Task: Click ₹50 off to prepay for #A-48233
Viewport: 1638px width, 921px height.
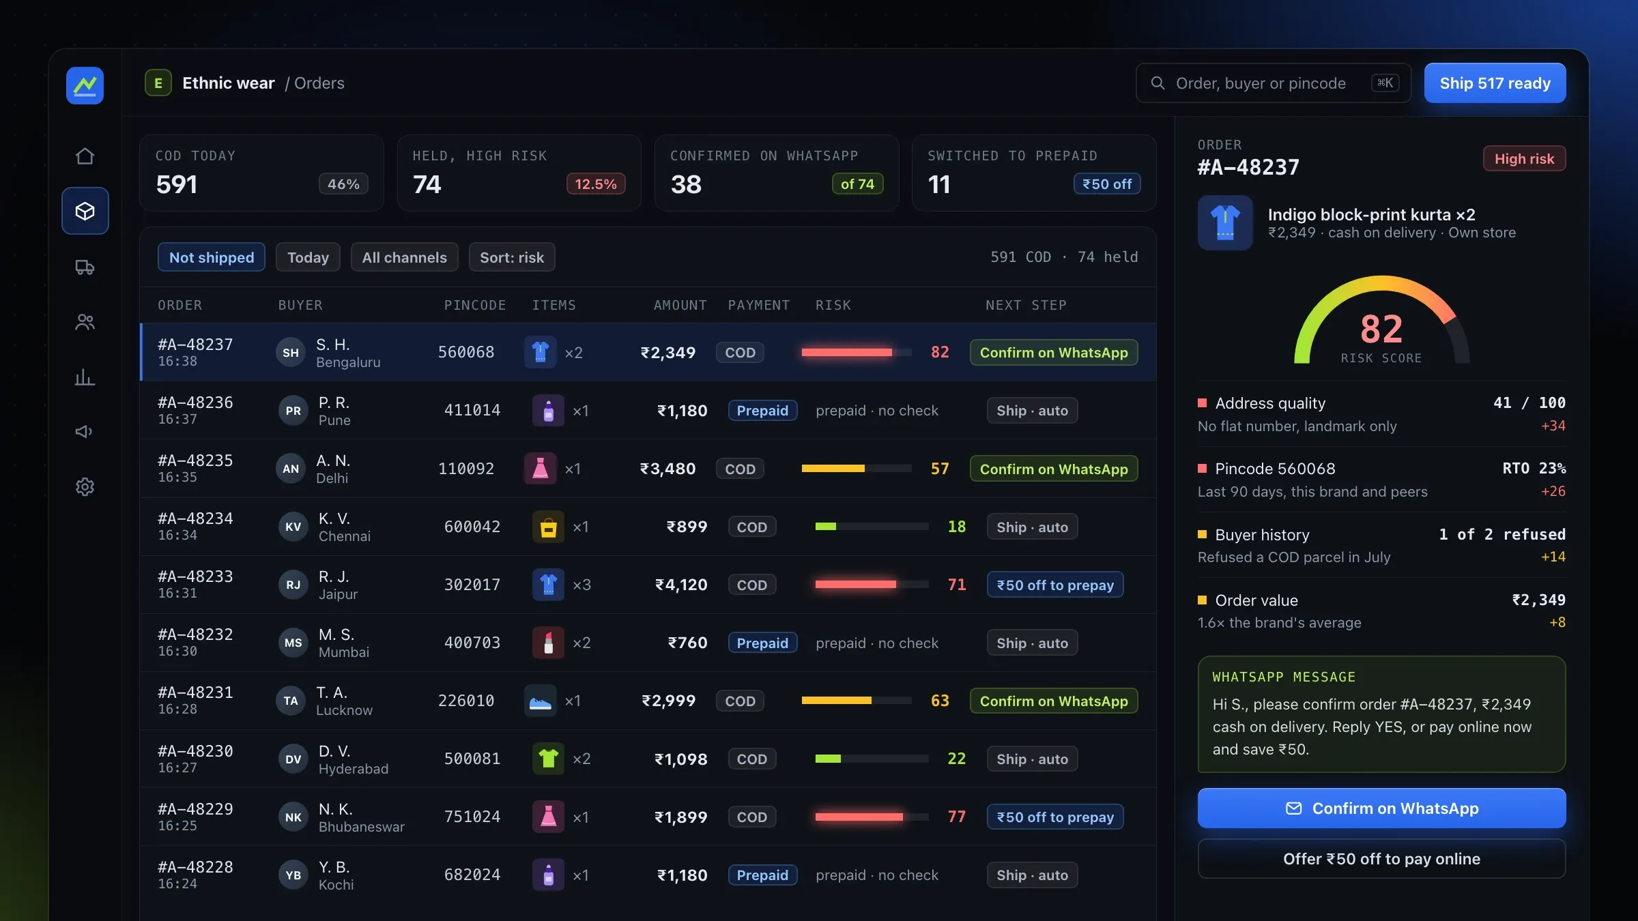Action: point(1055,585)
